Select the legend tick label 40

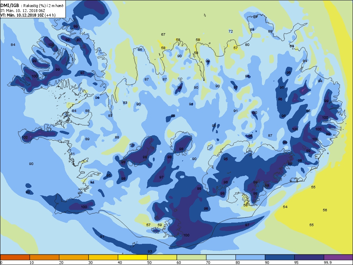pos(120,263)
